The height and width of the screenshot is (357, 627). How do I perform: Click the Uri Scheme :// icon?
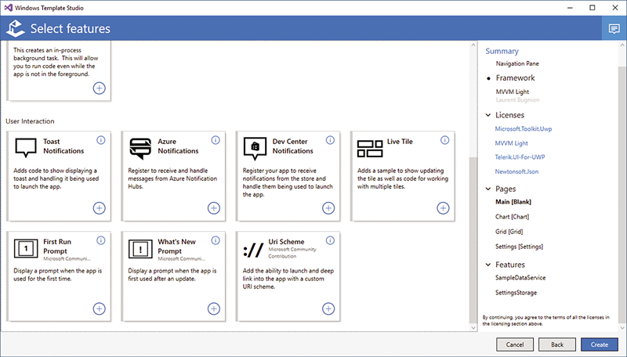(x=253, y=251)
